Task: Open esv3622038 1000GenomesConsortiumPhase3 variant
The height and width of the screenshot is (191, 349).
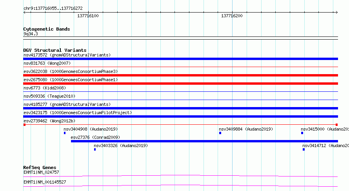Action: [x=71, y=71]
